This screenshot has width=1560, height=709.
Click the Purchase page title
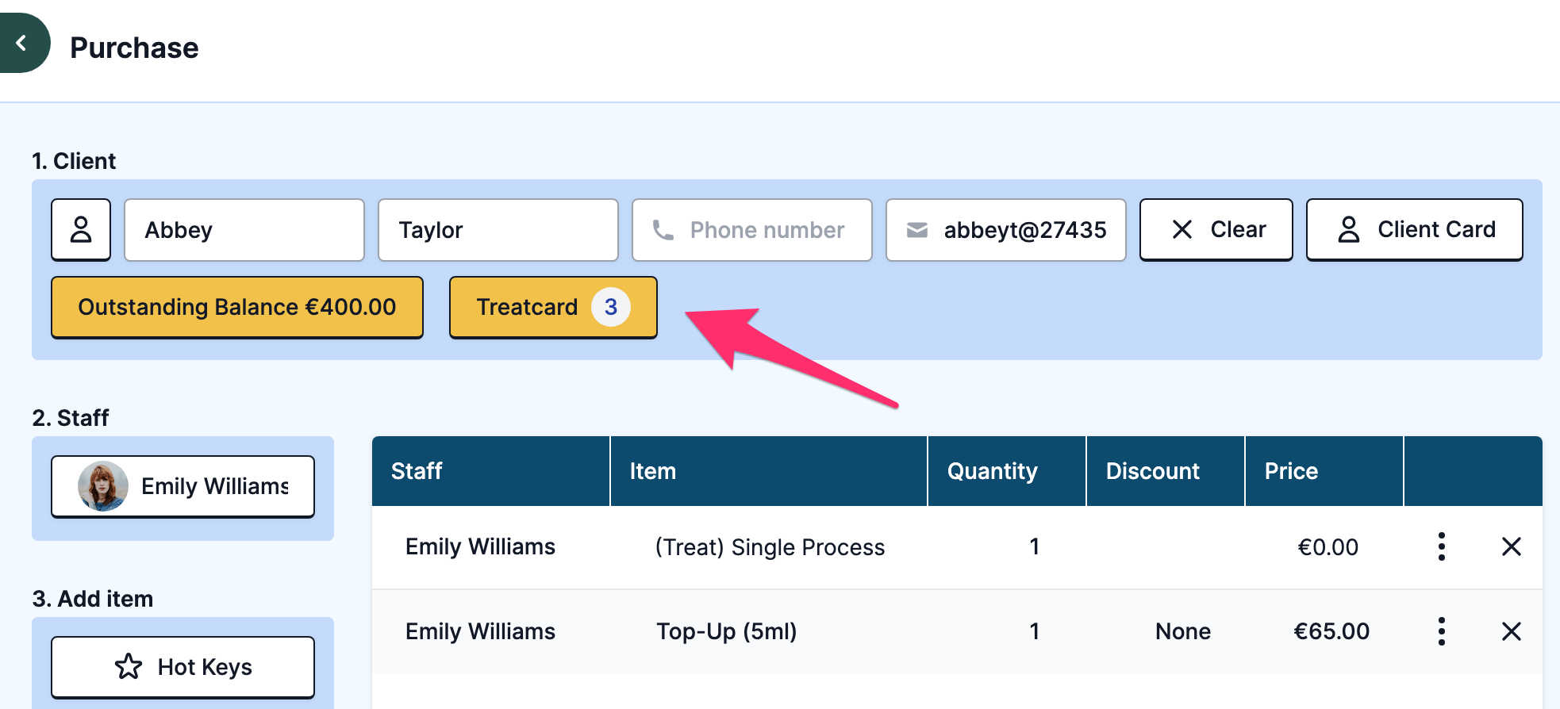pos(134,48)
